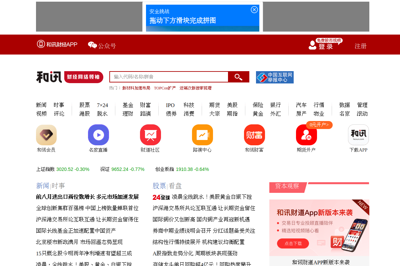
Task: Close the security challenge popup
Action: 254,10
